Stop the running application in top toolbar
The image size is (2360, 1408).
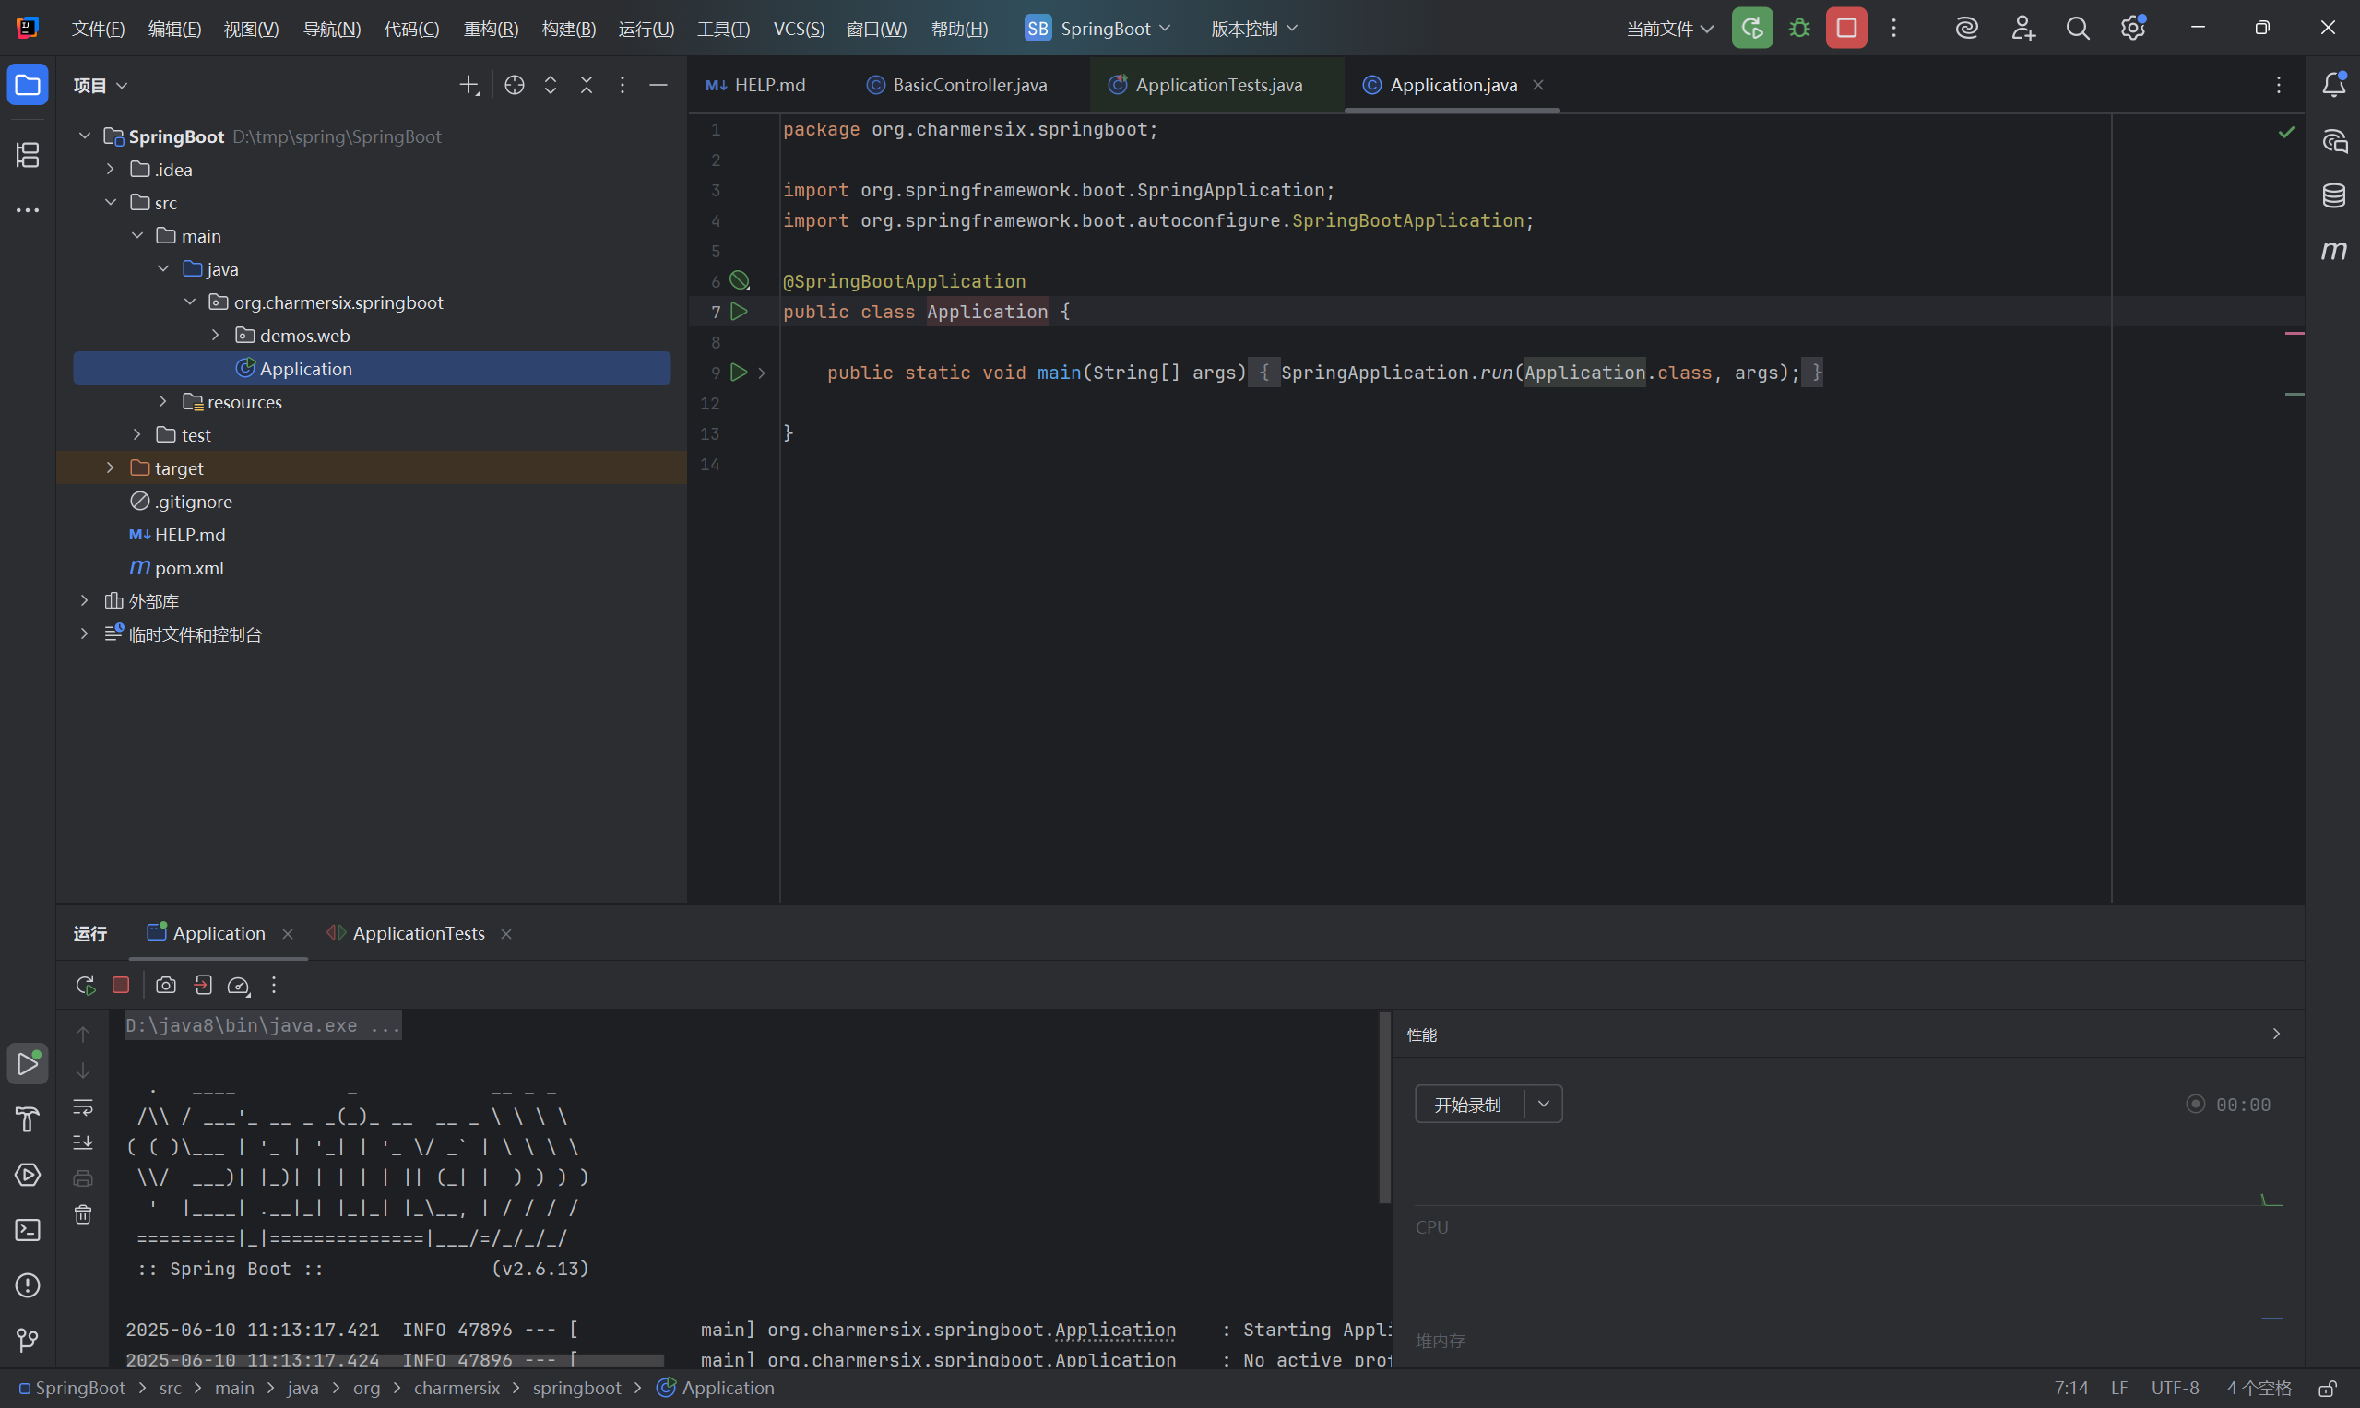pyautogui.click(x=1845, y=29)
